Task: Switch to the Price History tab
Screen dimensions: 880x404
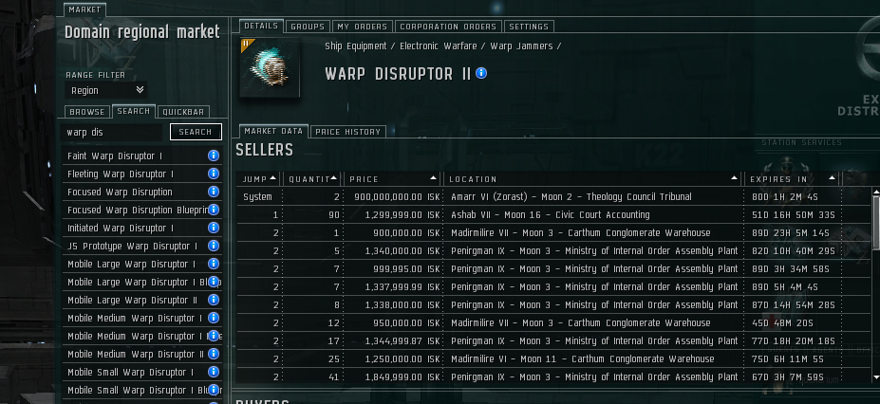Action: (x=347, y=132)
